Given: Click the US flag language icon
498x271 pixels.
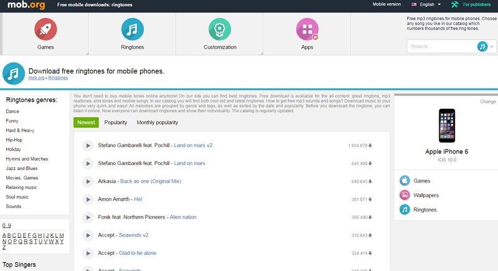Looking at the screenshot, I should [414, 4].
